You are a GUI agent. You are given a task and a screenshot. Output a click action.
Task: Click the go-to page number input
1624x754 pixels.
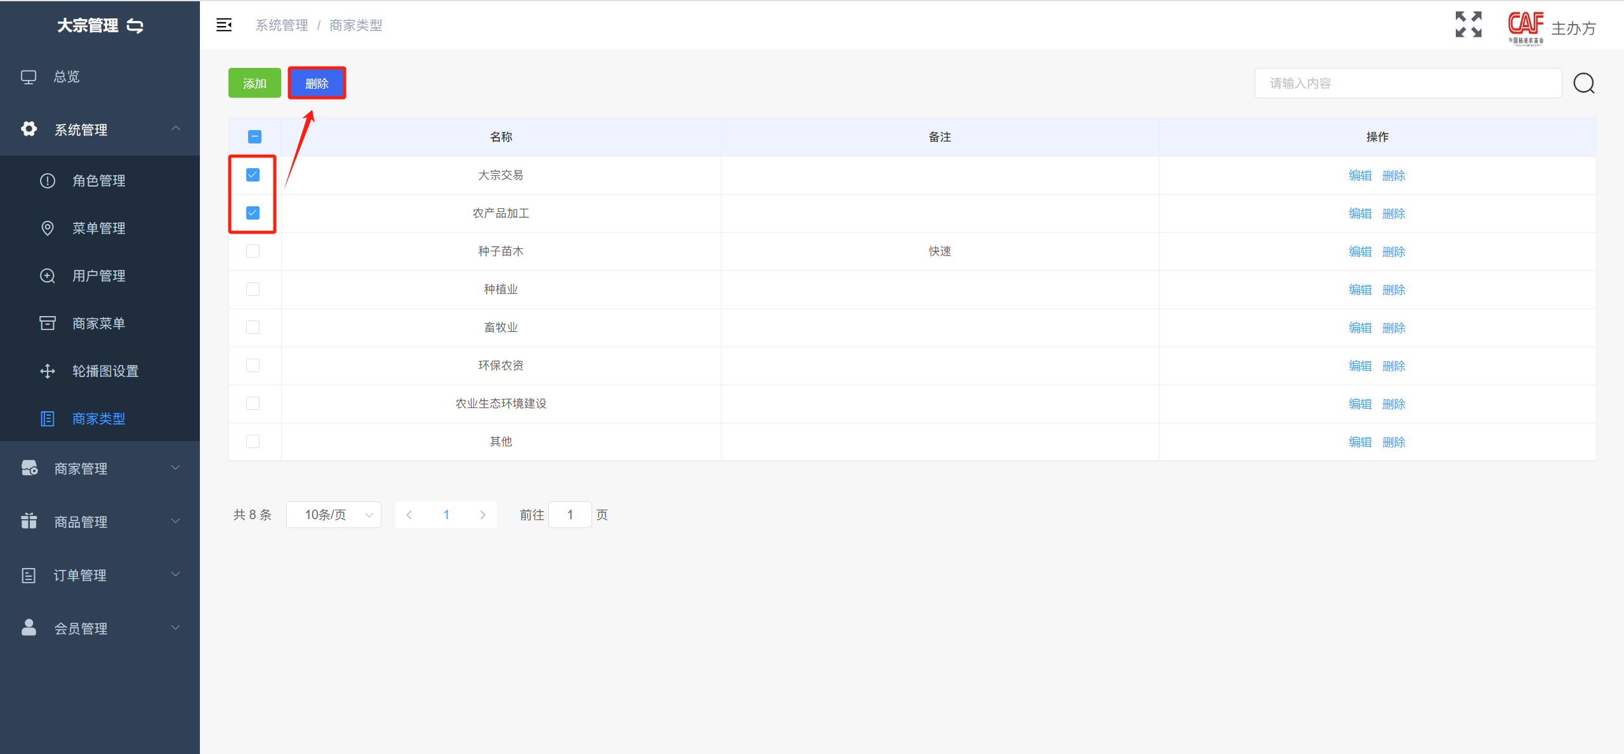(x=570, y=515)
